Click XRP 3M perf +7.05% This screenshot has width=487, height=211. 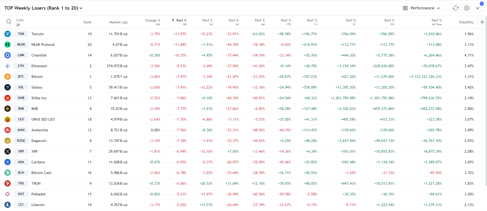pyautogui.click(x=233, y=151)
